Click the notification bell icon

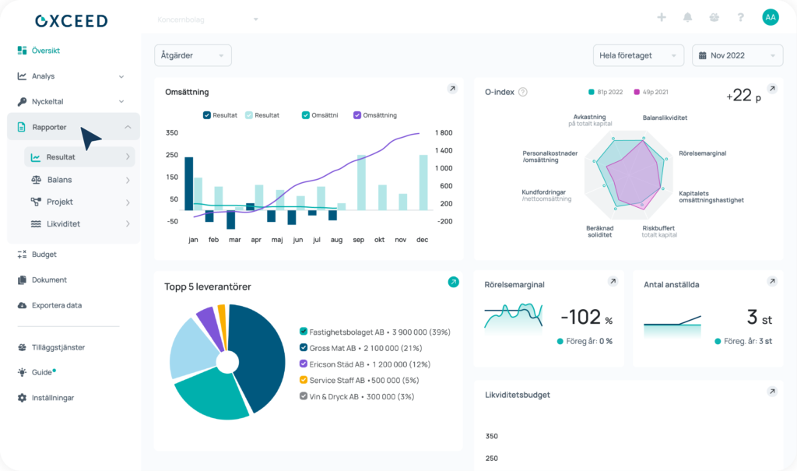688,16
